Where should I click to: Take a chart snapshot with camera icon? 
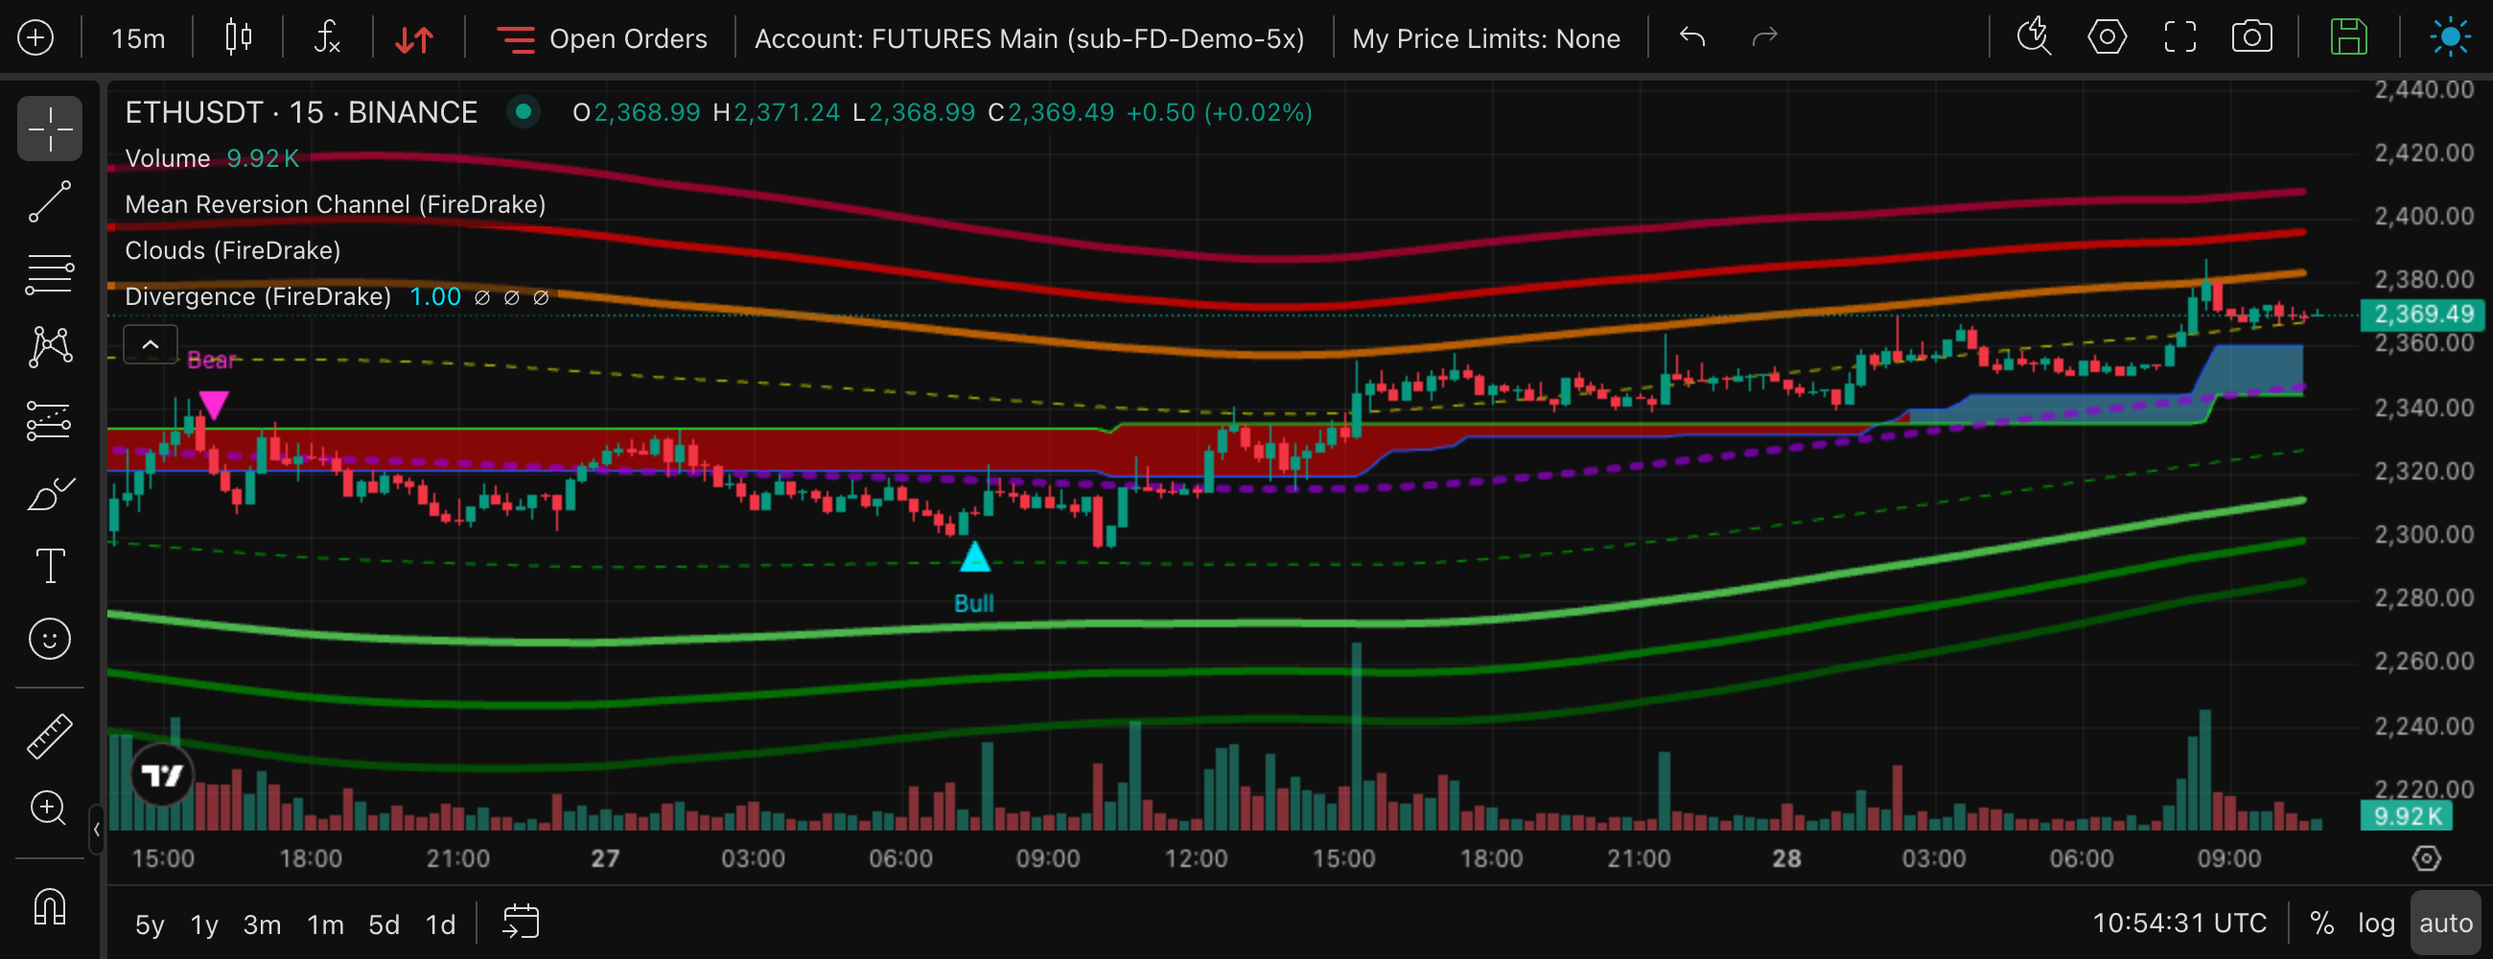2252,37
